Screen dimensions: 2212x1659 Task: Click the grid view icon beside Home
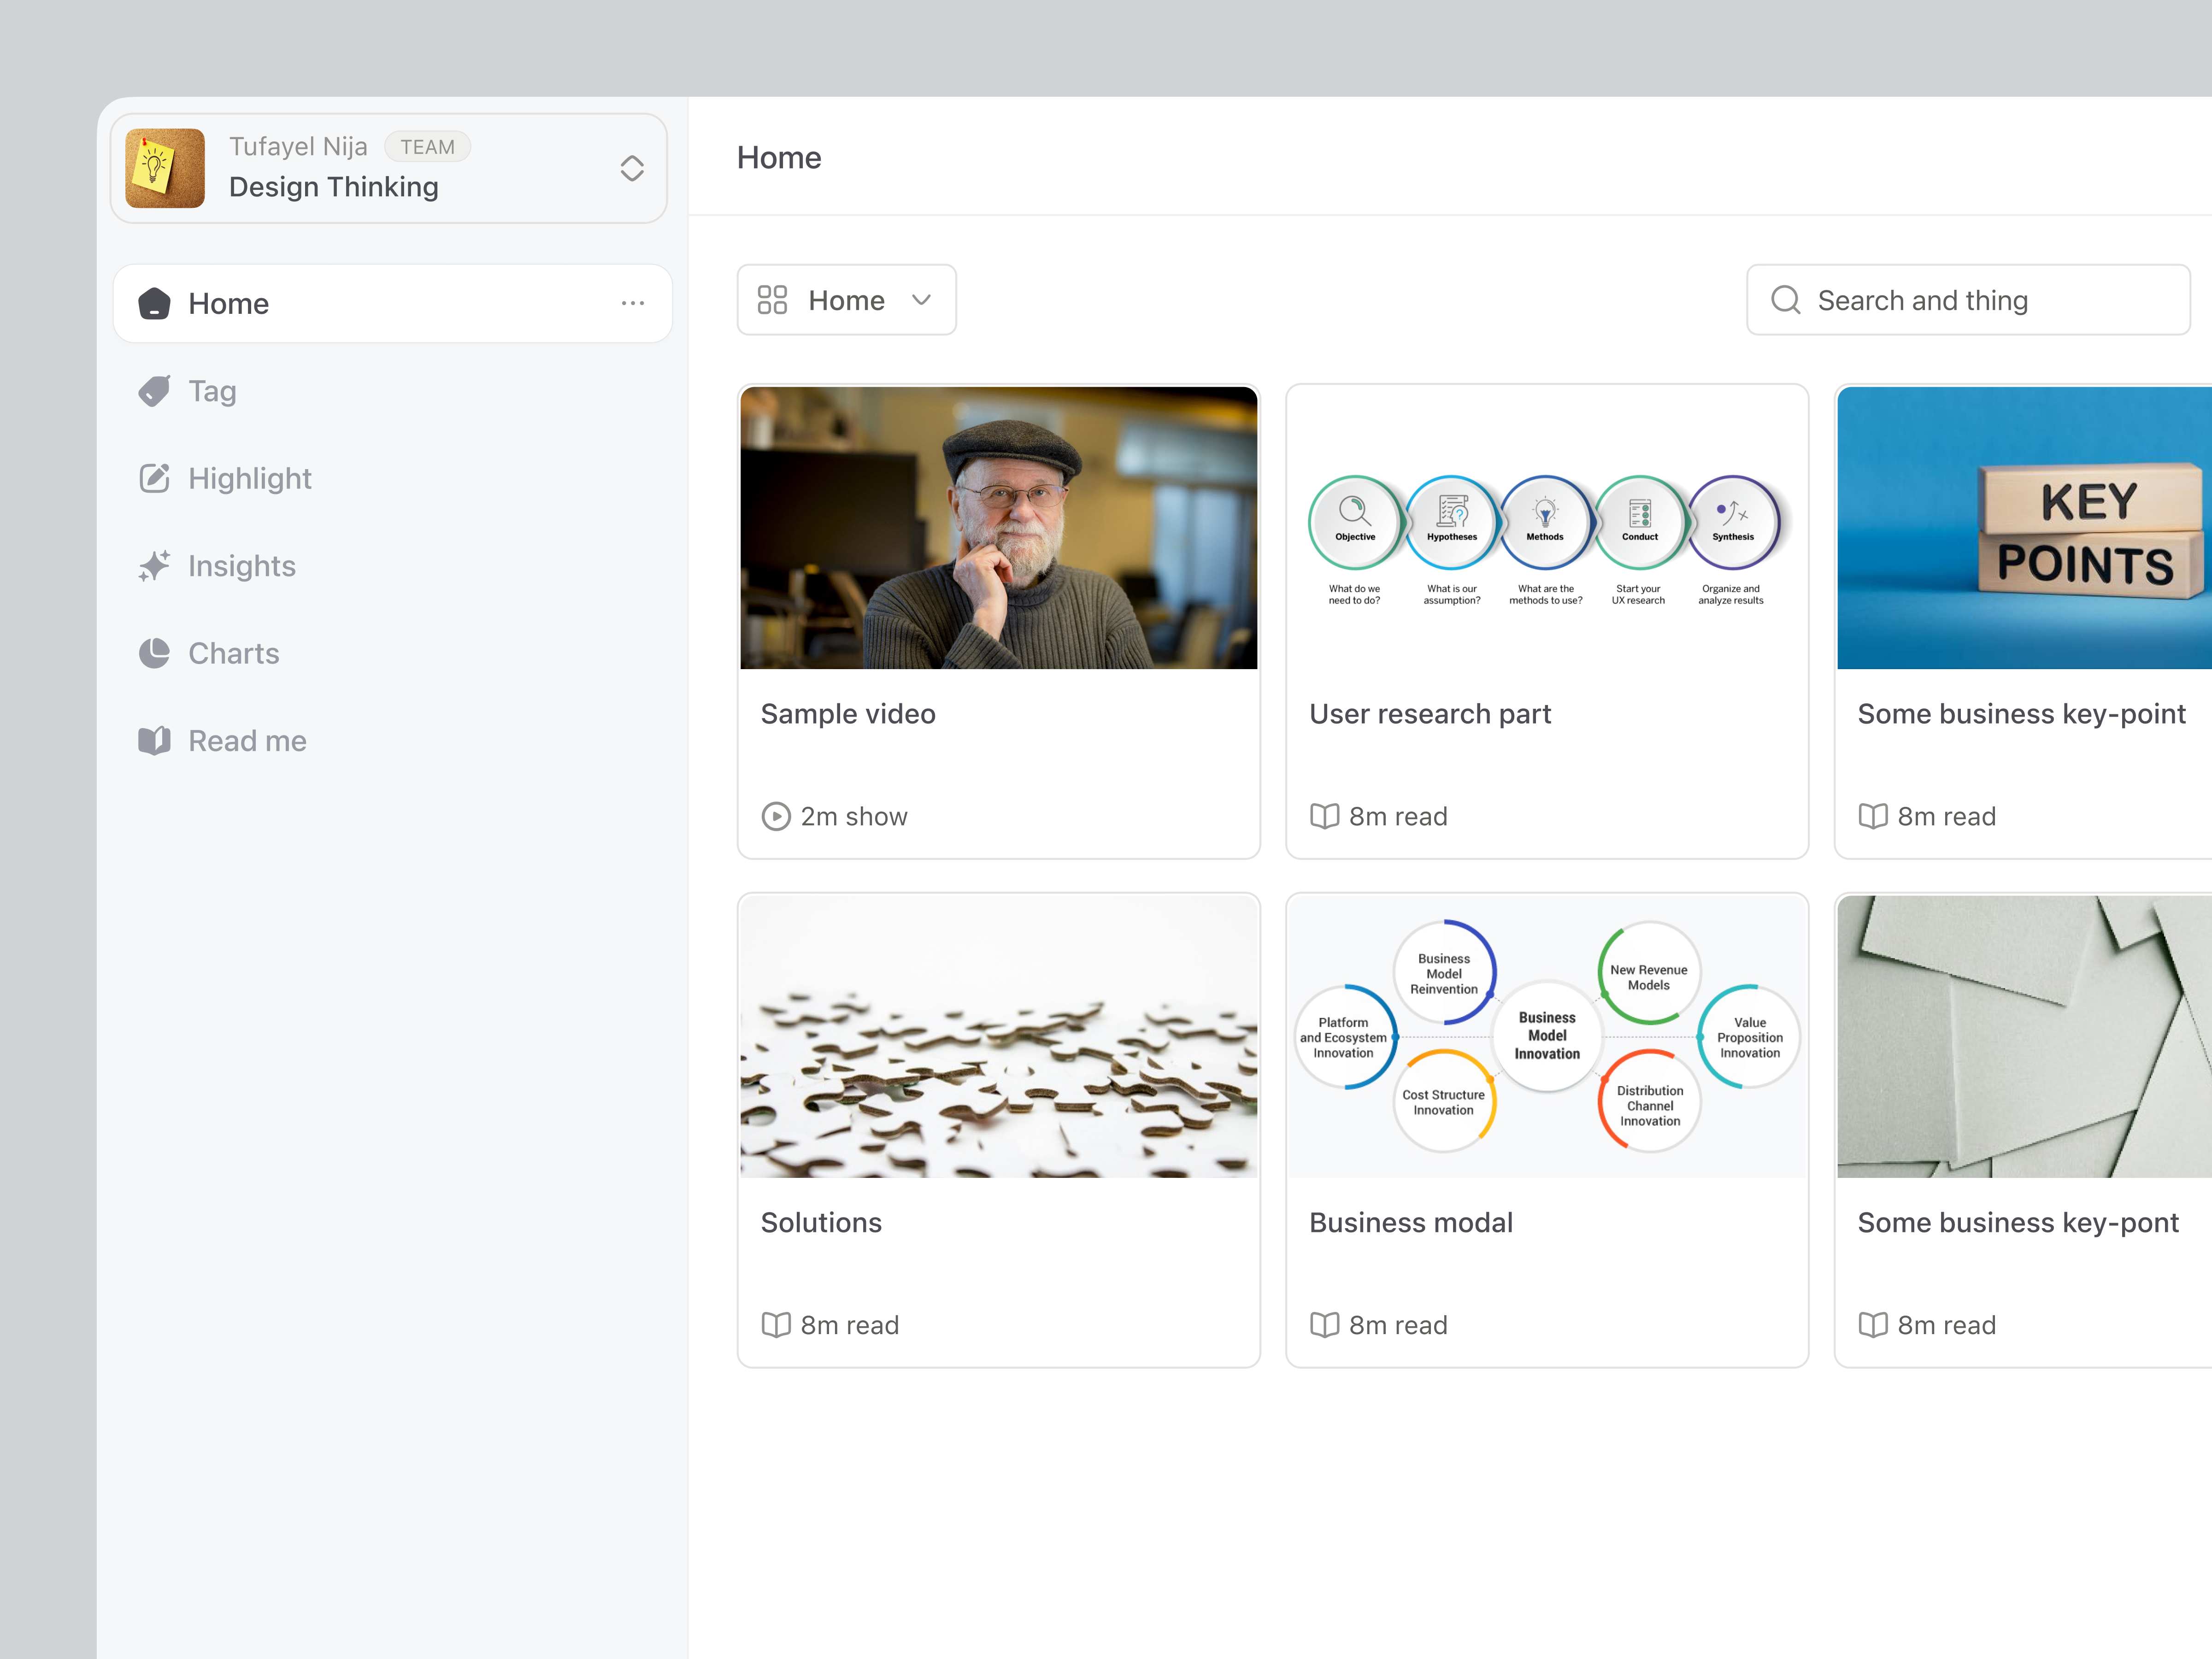click(x=771, y=299)
